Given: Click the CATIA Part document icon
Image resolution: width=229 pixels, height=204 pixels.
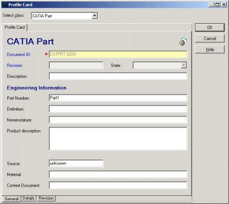Looking at the screenshot, I should pyautogui.click(x=183, y=42).
